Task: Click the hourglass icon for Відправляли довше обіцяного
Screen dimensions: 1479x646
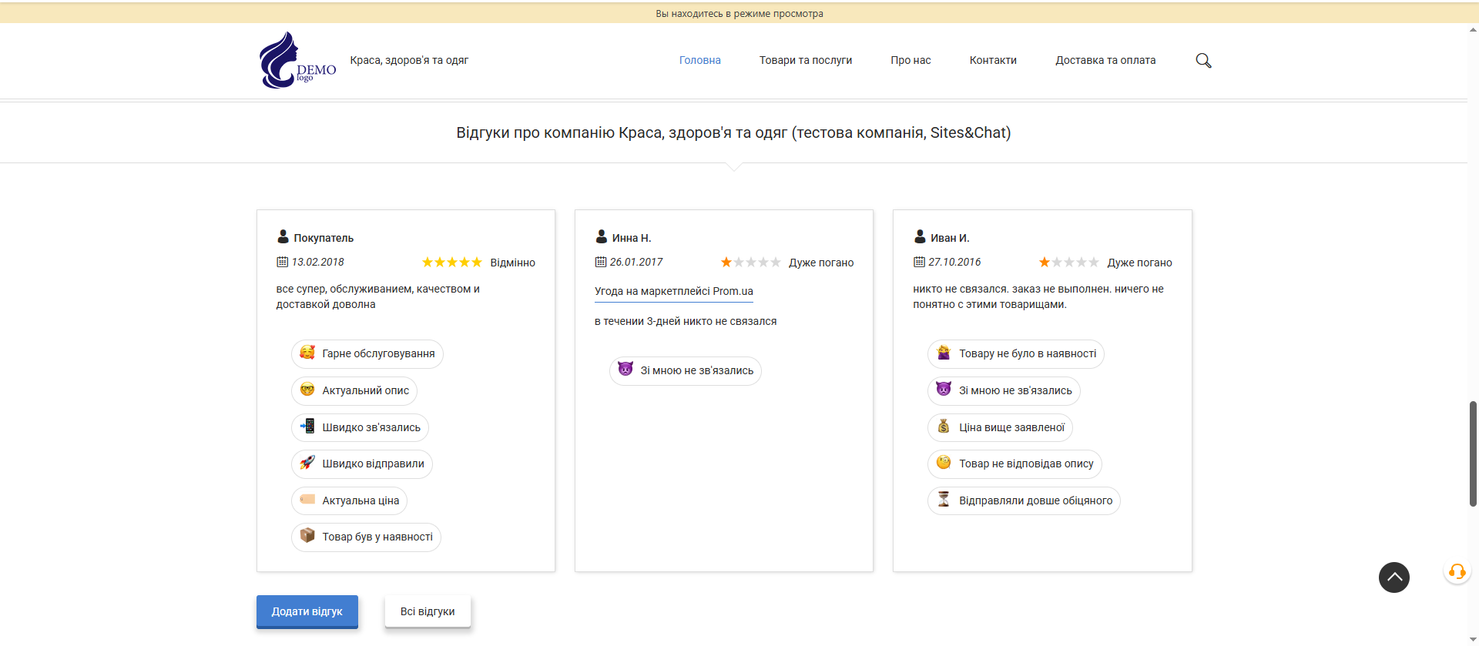Action: pos(944,500)
